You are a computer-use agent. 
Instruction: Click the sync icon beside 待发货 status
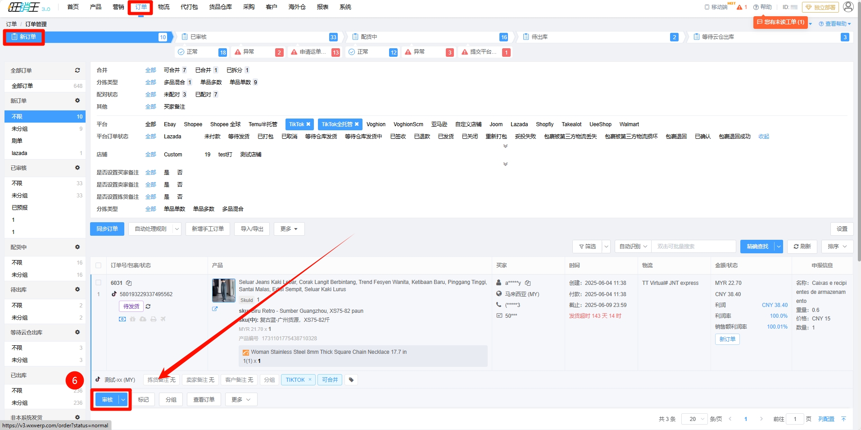pos(148,306)
